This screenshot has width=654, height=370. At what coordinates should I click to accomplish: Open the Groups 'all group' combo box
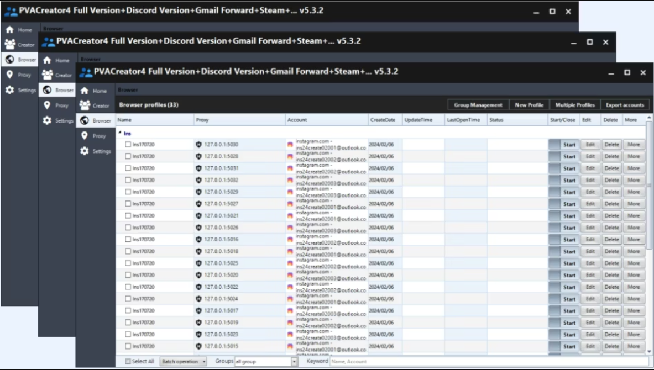click(266, 362)
